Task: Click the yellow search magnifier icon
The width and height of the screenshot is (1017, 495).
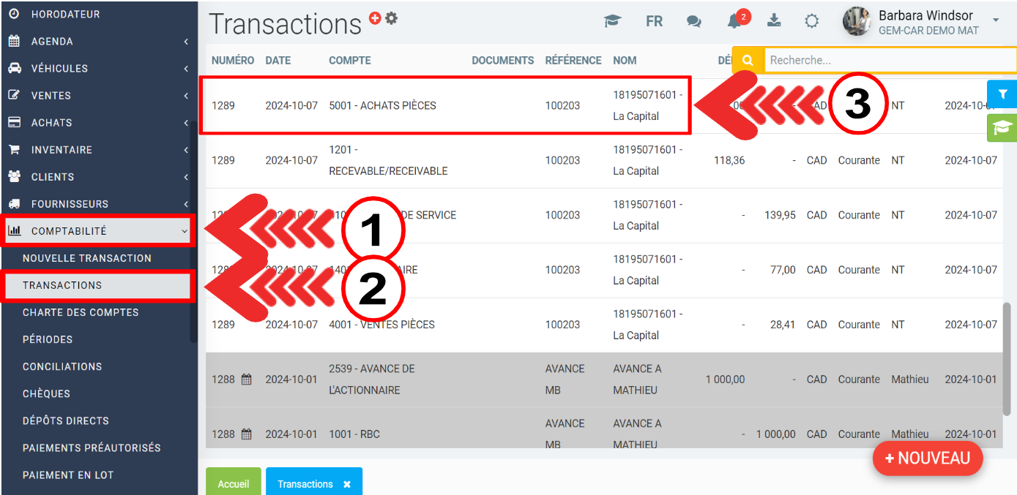Action: (x=748, y=61)
